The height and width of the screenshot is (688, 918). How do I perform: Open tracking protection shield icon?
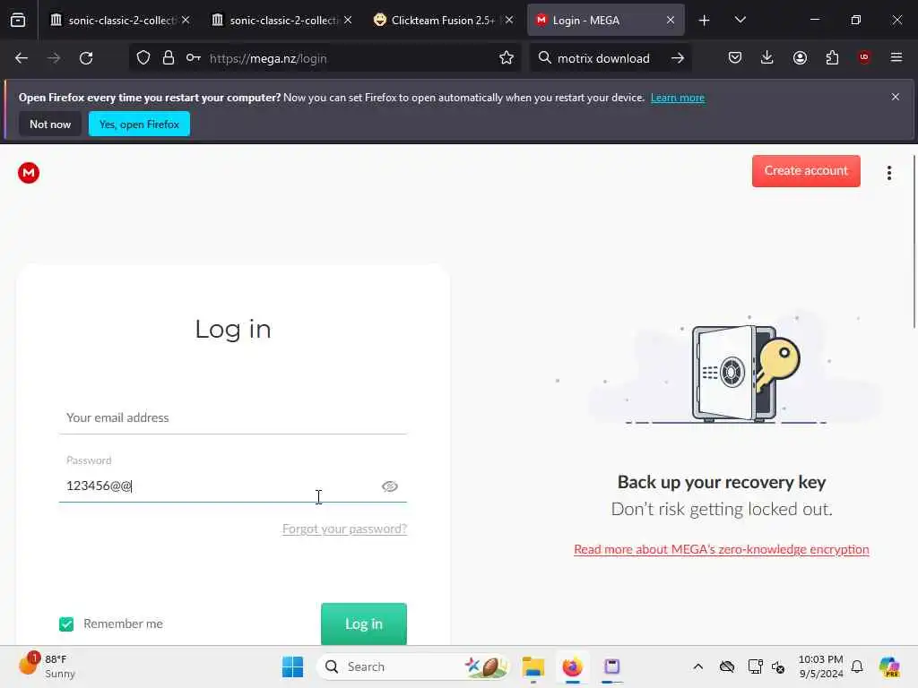click(143, 58)
